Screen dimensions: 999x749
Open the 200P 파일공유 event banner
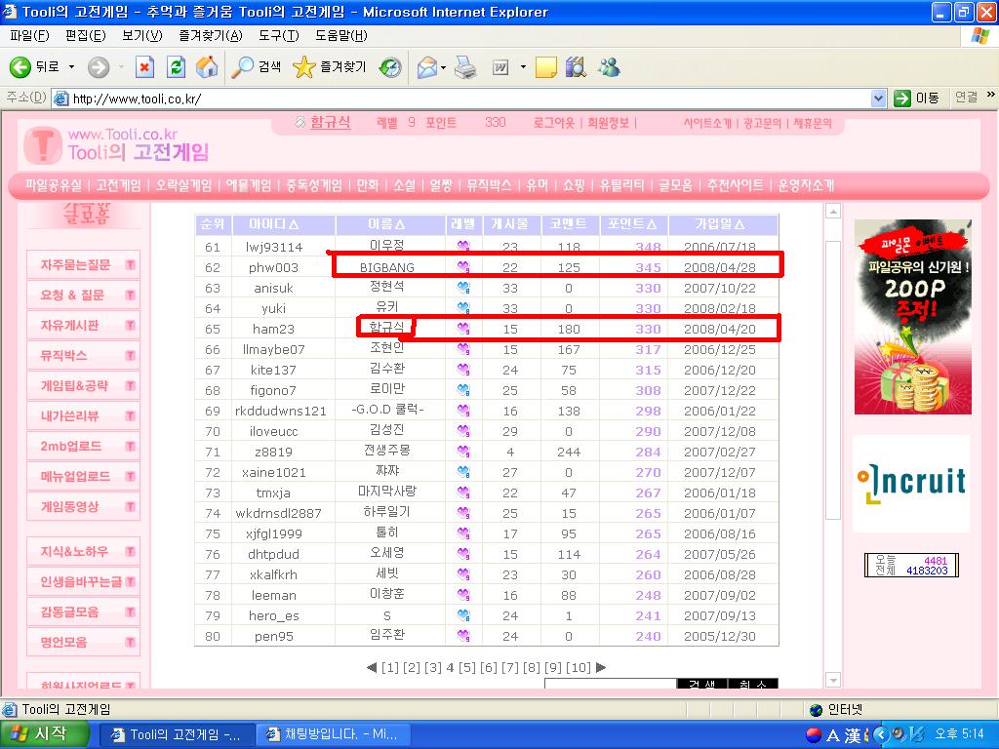[913, 317]
